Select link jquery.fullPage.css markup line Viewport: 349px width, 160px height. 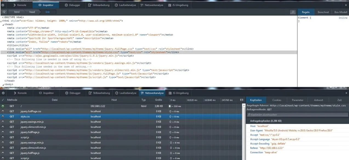[100, 49]
